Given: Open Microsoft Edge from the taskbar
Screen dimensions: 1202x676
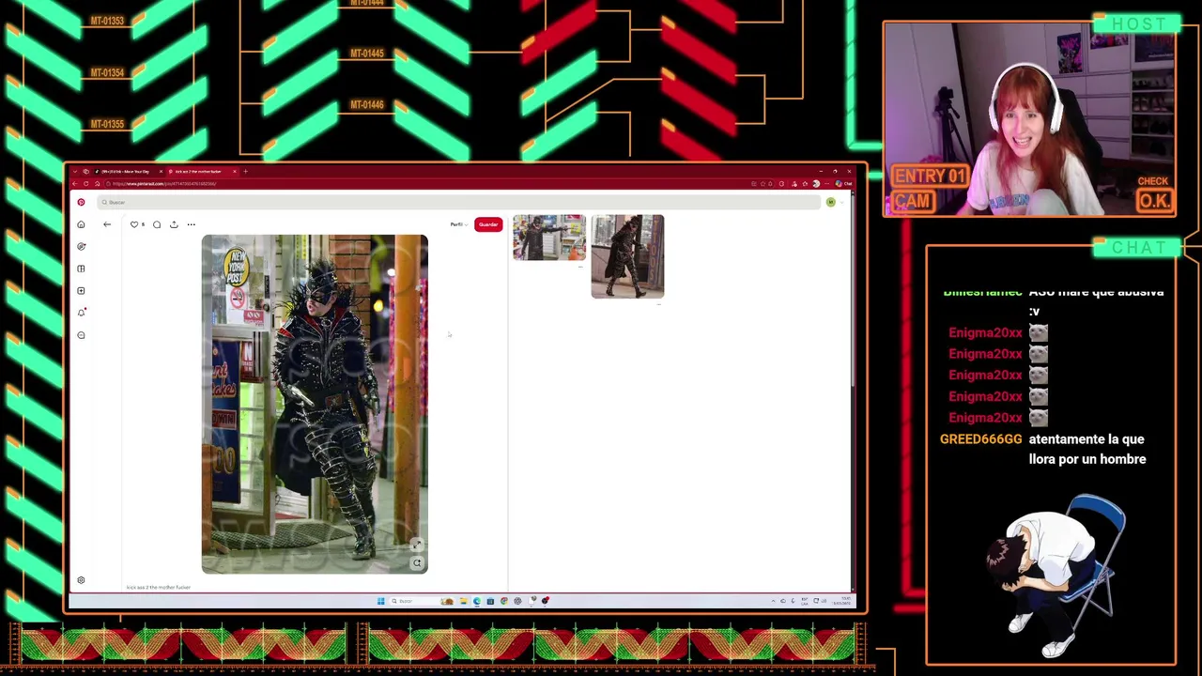Looking at the screenshot, I should [x=476, y=601].
